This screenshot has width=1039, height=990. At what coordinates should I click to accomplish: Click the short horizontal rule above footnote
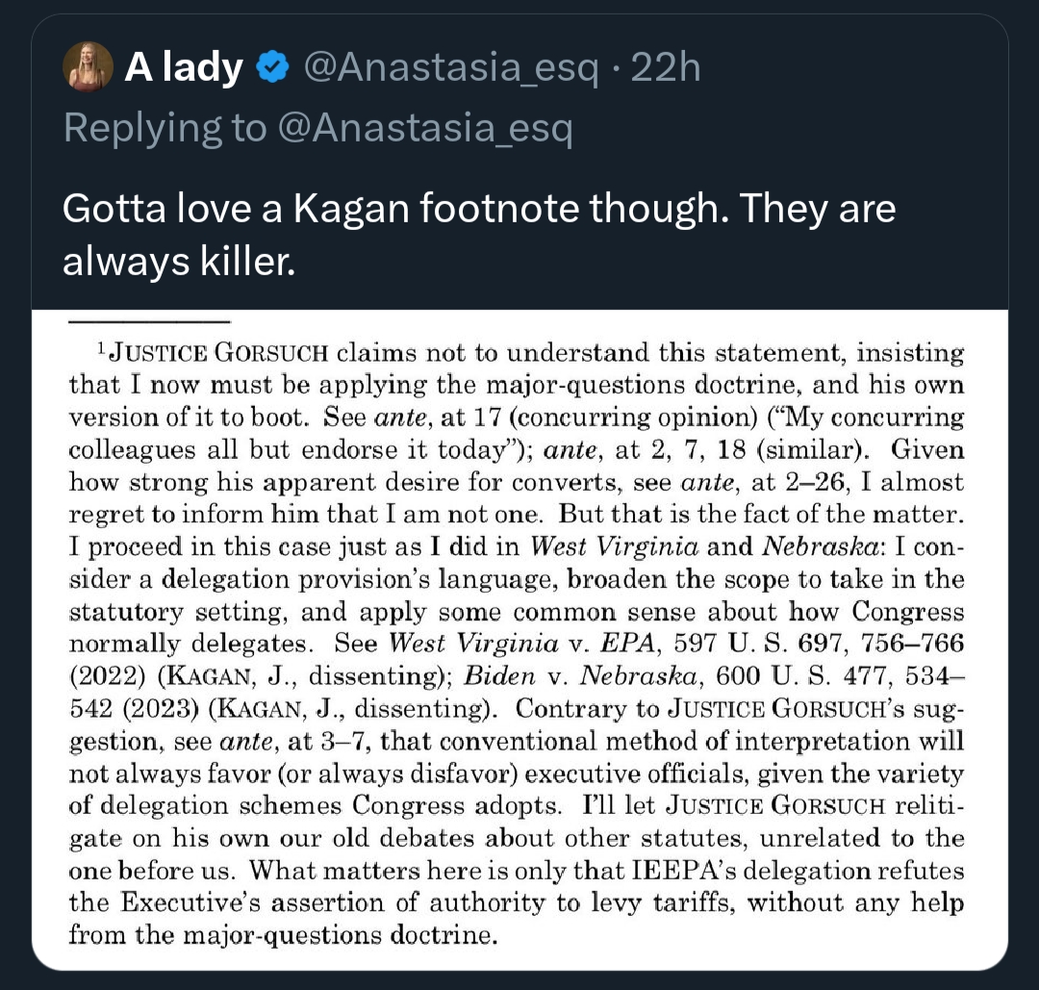click(149, 321)
